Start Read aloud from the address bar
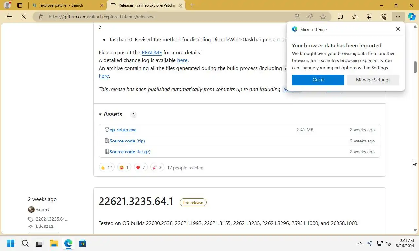 pos(310,17)
